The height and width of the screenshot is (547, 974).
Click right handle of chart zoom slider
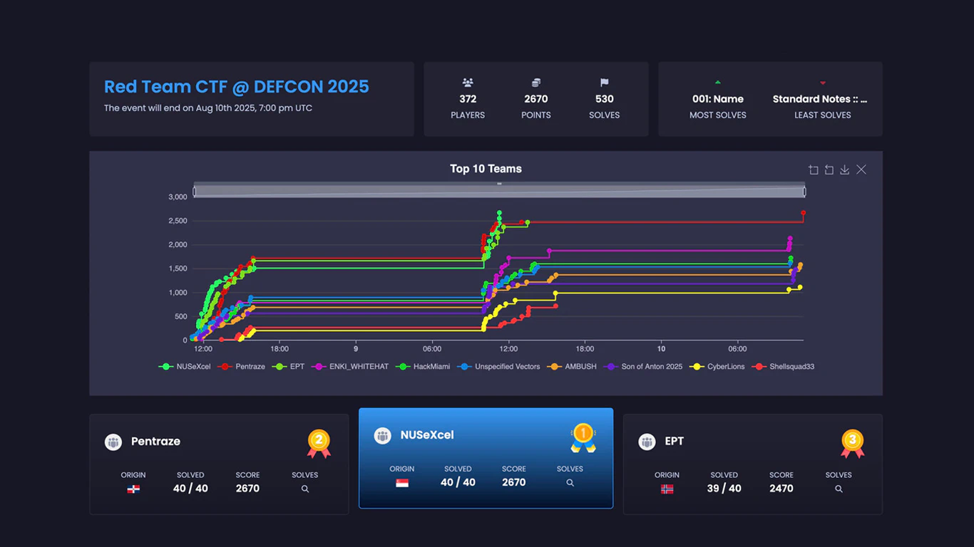tap(804, 191)
